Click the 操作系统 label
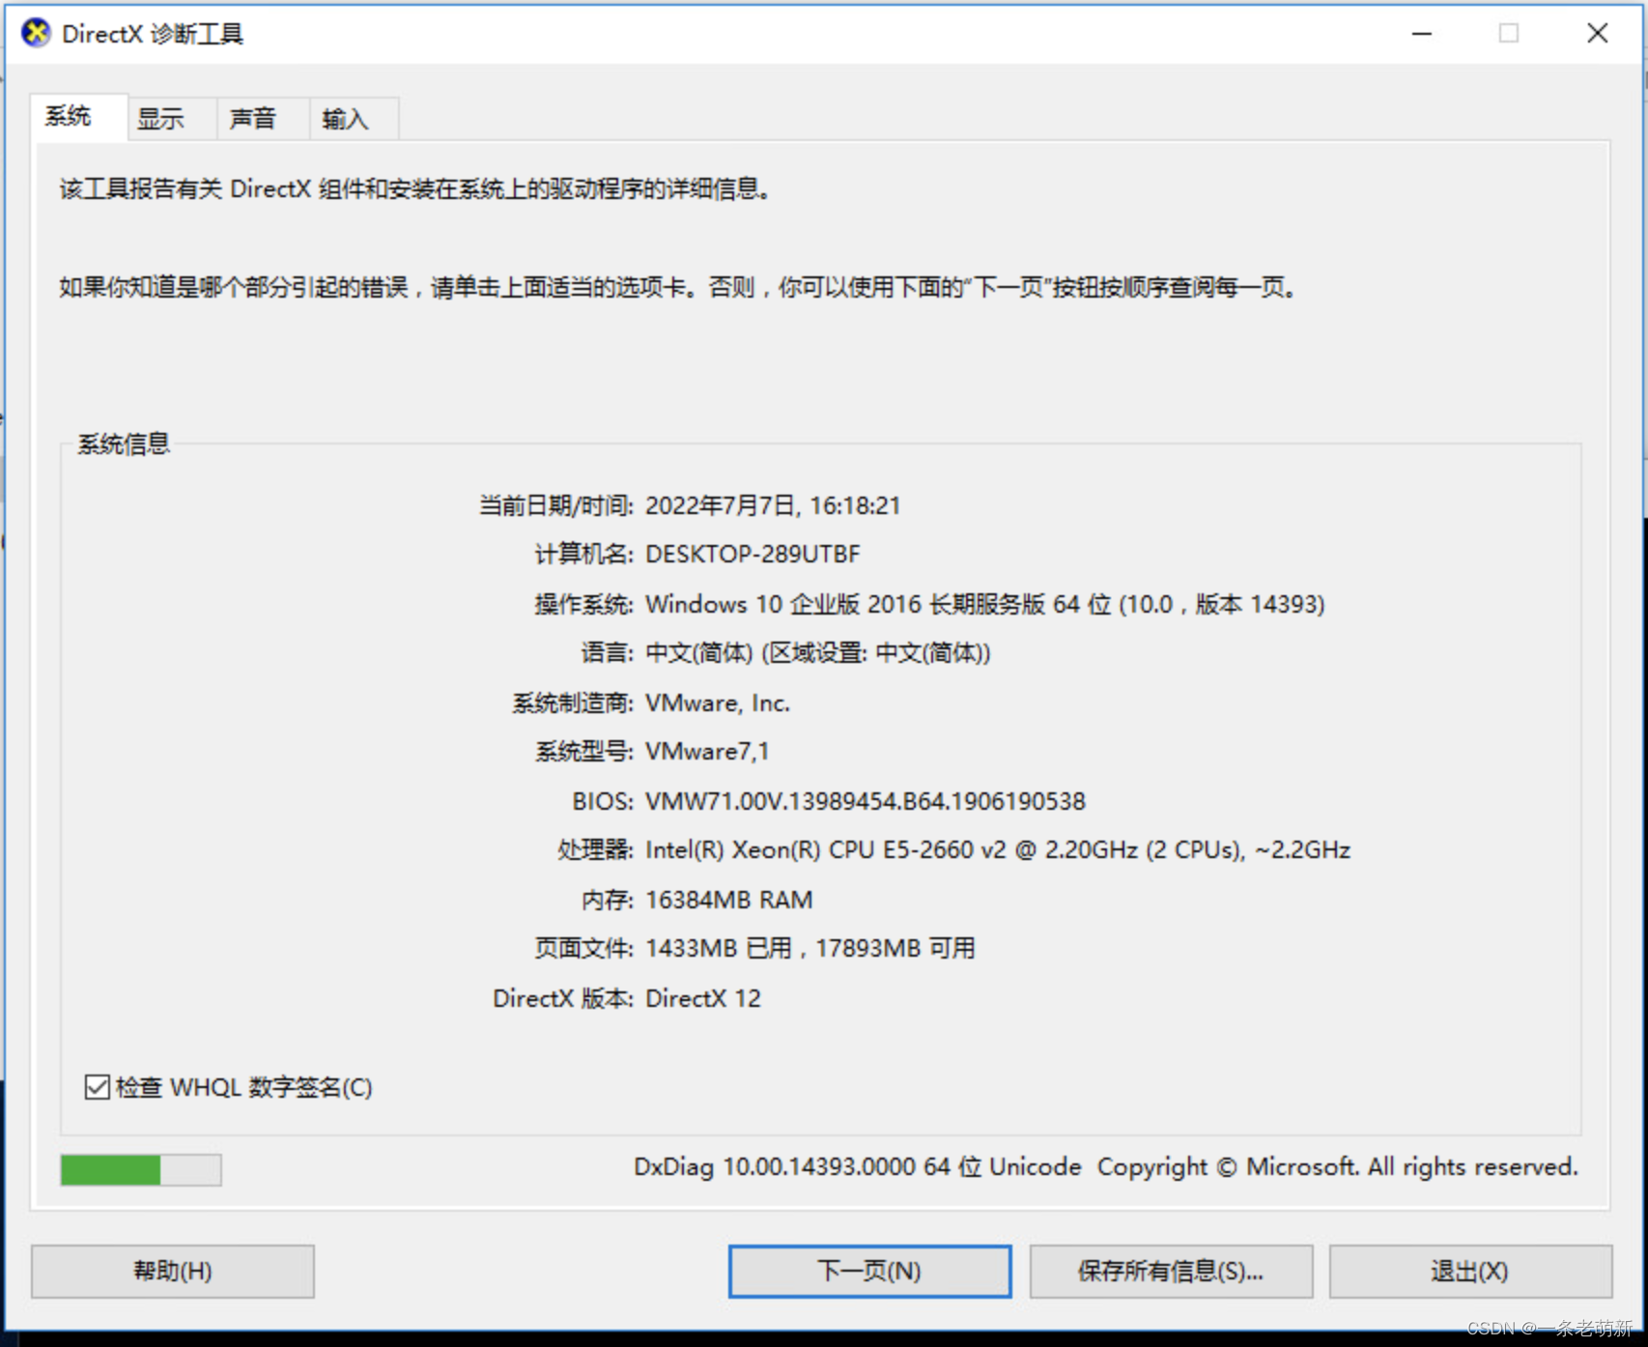The height and width of the screenshot is (1347, 1648). pos(584,604)
